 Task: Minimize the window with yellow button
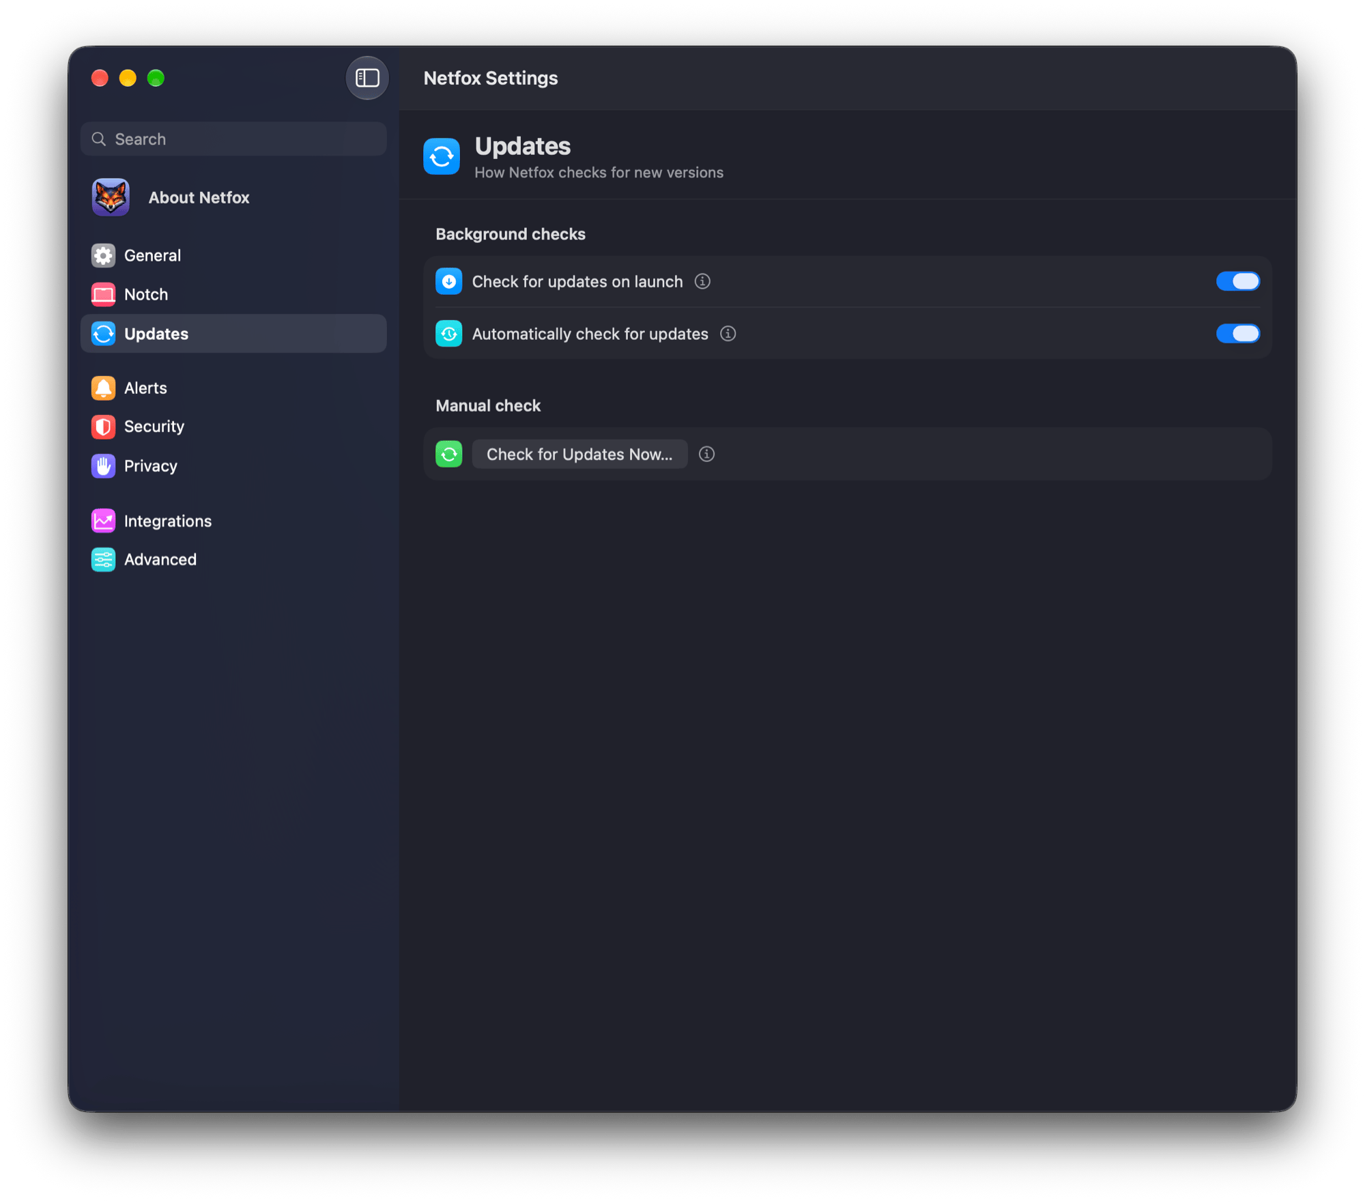click(x=128, y=78)
